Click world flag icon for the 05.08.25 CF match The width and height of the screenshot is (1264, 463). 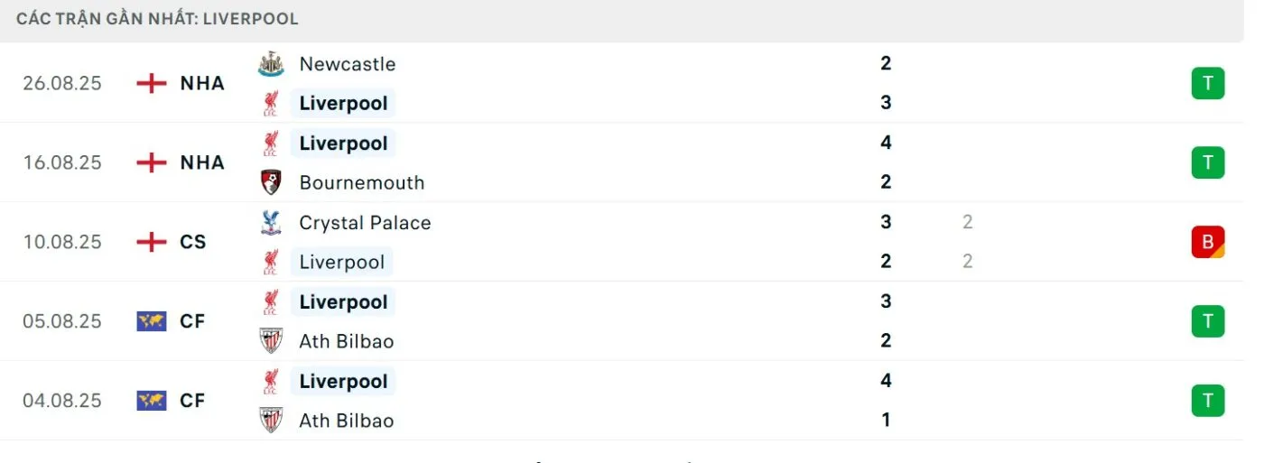coord(152,321)
